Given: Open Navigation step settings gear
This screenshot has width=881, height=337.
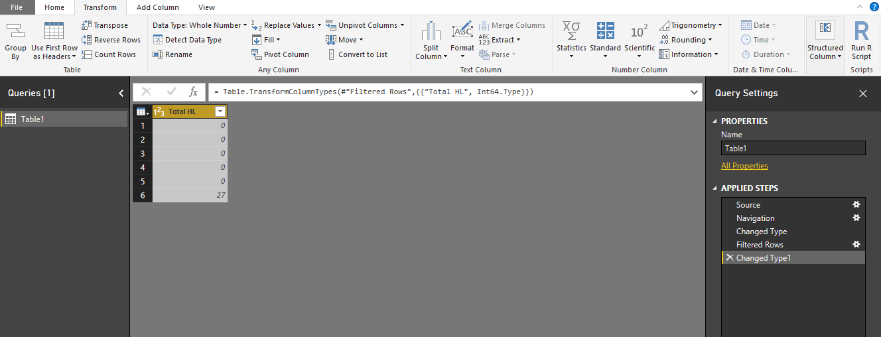Looking at the screenshot, I should (856, 218).
